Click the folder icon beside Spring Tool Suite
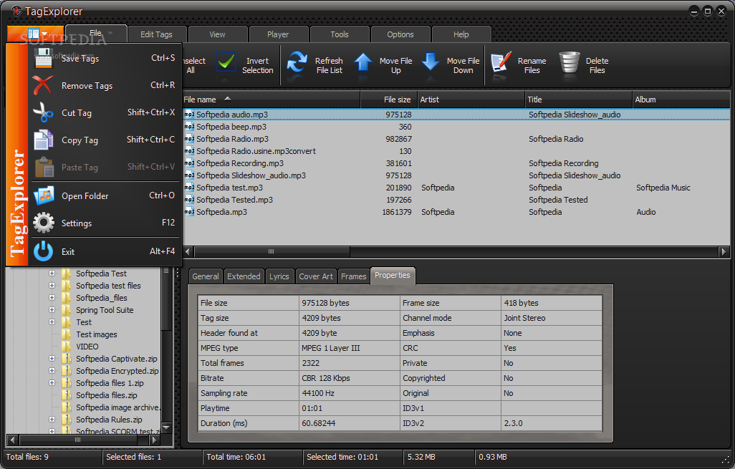735x469 pixels. pyautogui.click(x=67, y=310)
